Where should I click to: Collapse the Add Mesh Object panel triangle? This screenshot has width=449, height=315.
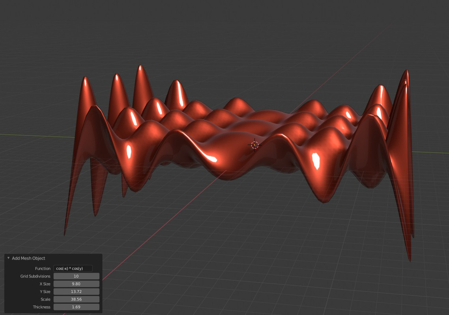8,258
